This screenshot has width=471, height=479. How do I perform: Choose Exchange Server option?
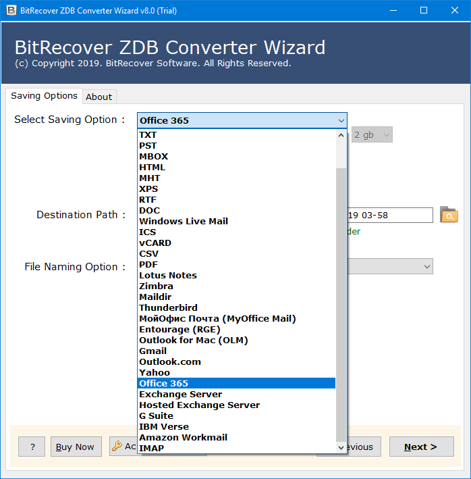pyautogui.click(x=236, y=394)
